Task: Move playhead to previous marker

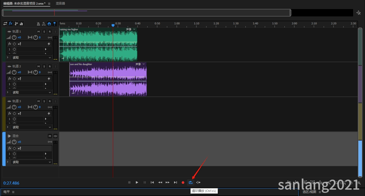Action: (x=152, y=182)
